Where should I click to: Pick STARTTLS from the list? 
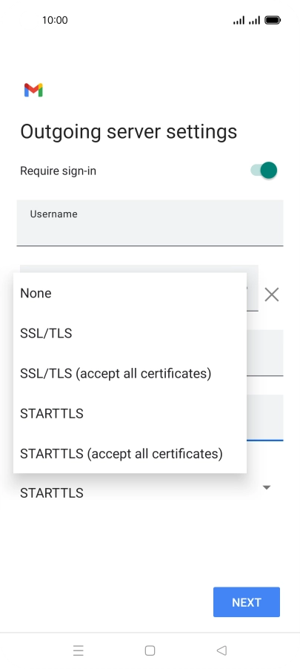[130, 413]
